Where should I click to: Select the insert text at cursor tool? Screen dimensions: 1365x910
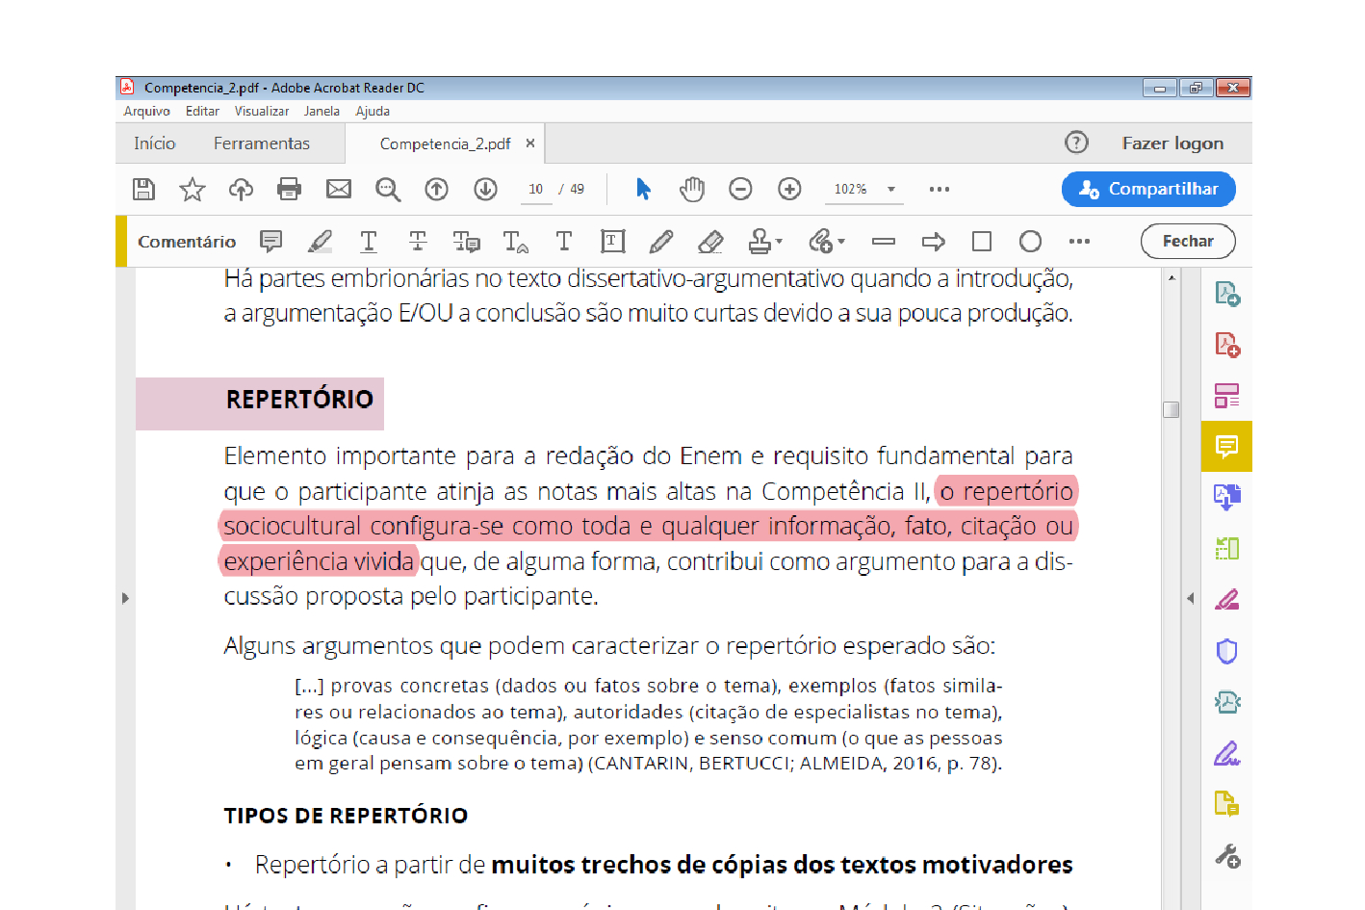[x=516, y=241]
